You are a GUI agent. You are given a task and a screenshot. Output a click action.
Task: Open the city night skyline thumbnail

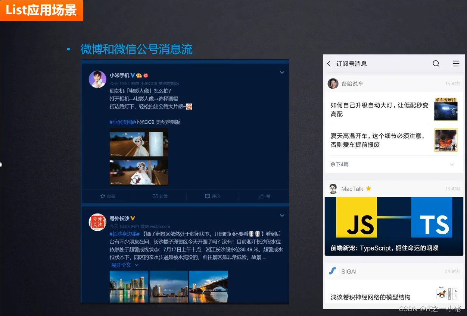coord(129,287)
